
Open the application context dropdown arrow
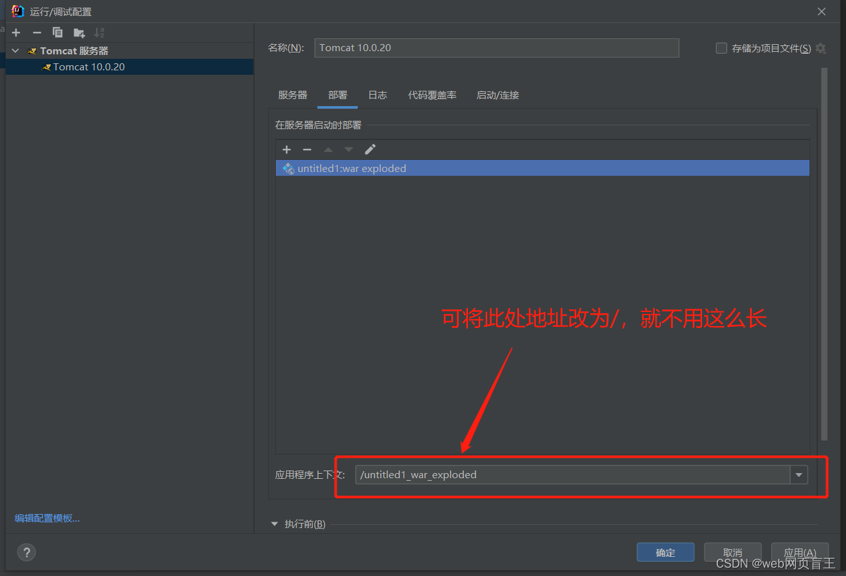pyautogui.click(x=799, y=475)
